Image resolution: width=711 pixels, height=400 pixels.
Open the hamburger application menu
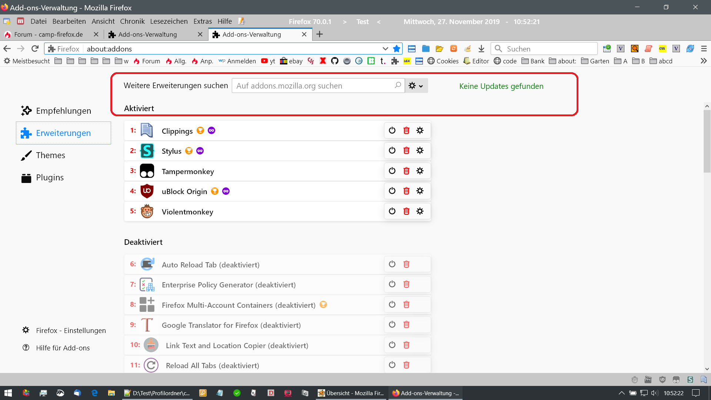click(x=704, y=49)
